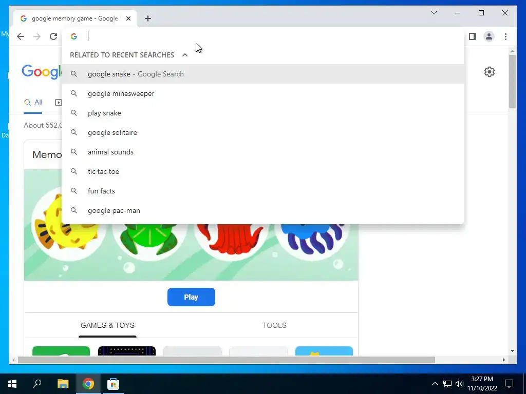
Task: Select the All search results tab
Action: [x=33, y=103]
